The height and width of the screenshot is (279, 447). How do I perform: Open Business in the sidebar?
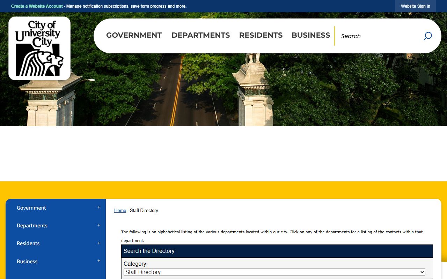(x=27, y=262)
